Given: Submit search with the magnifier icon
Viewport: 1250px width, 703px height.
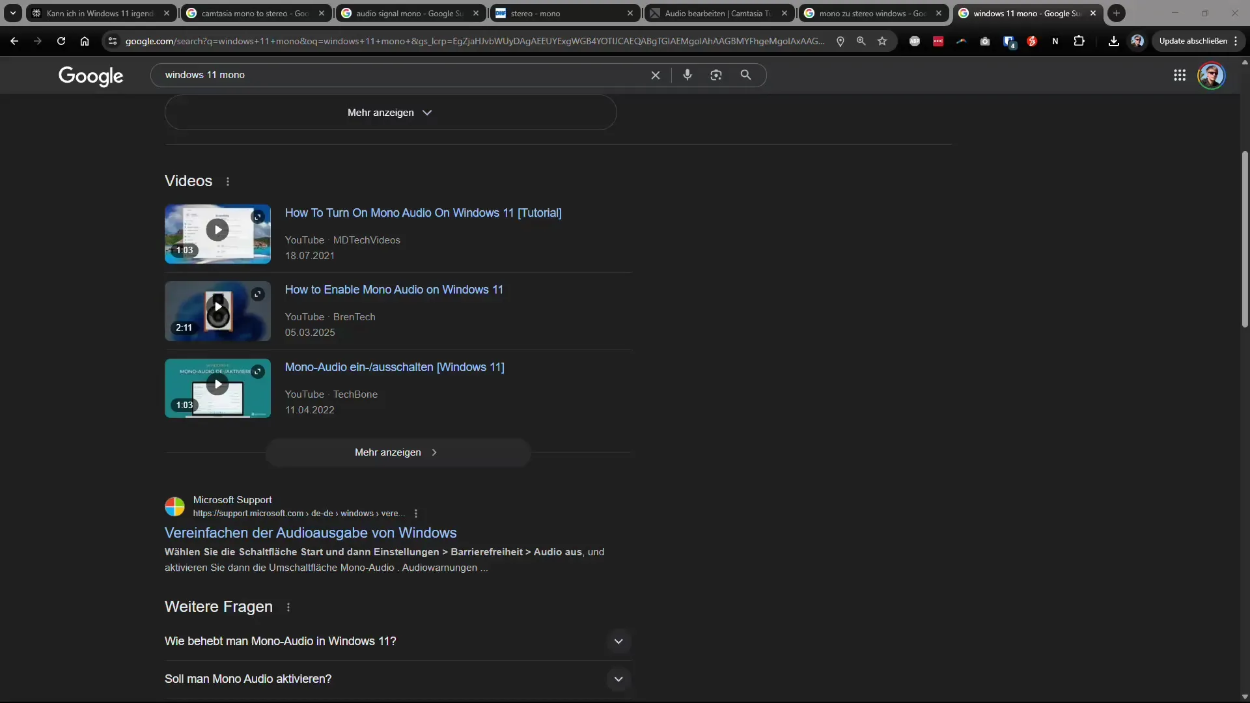Looking at the screenshot, I should [746, 75].
